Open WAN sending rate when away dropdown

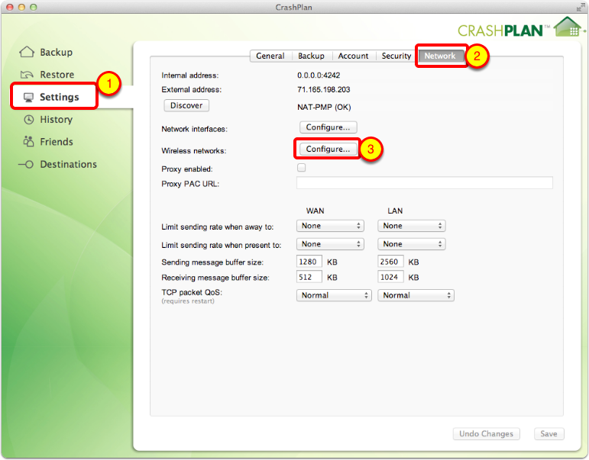[x=330, y=226]
